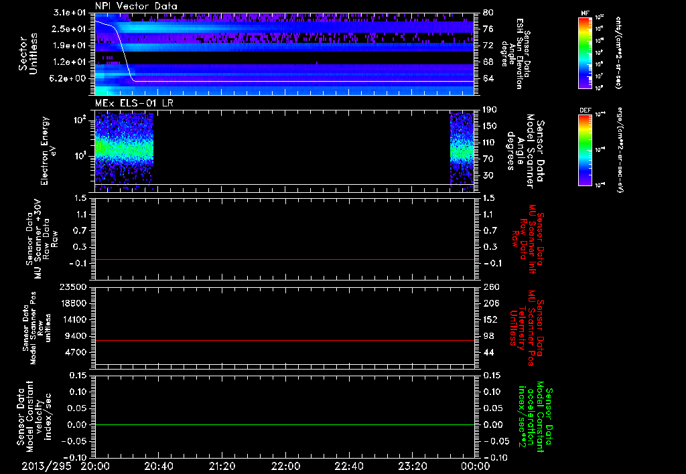Click the '9400' scanner position tick label
Image resolution: width=686 pixels, height=474 pixels.
(x=76, y=336)
